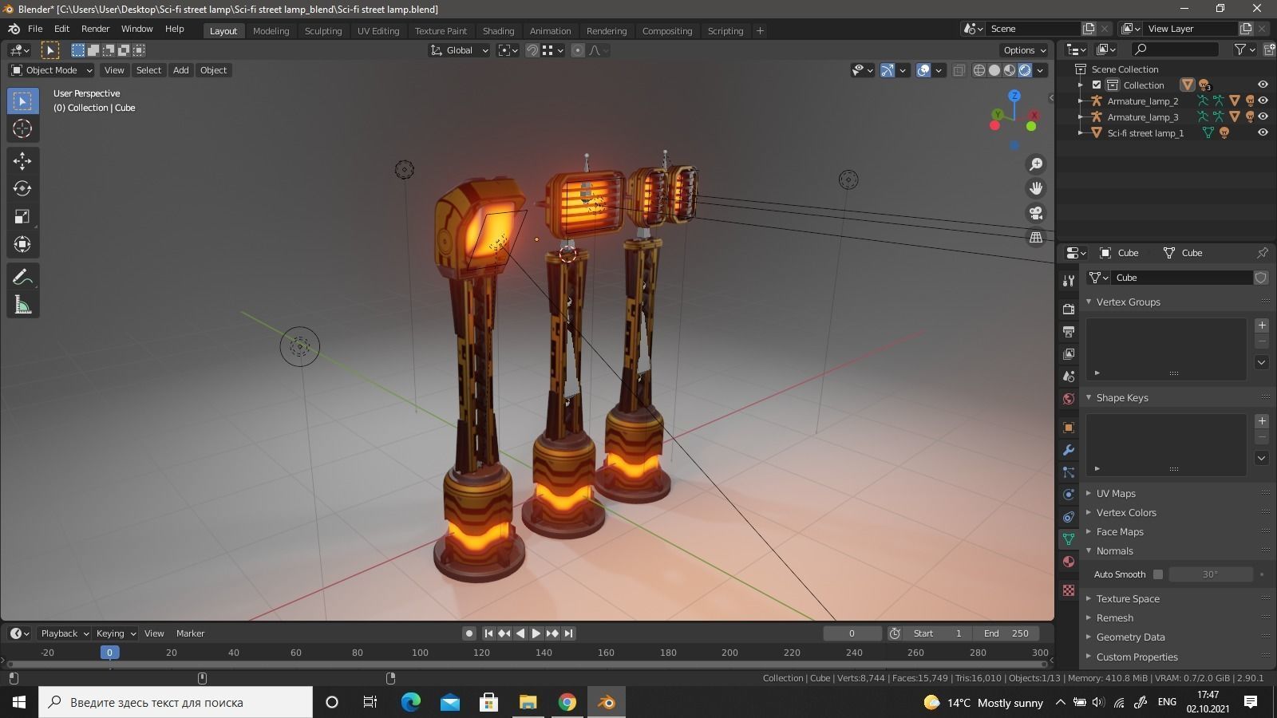Click the pin icon in properties header
This screenshot has width=1277, height=718.
1262,253
